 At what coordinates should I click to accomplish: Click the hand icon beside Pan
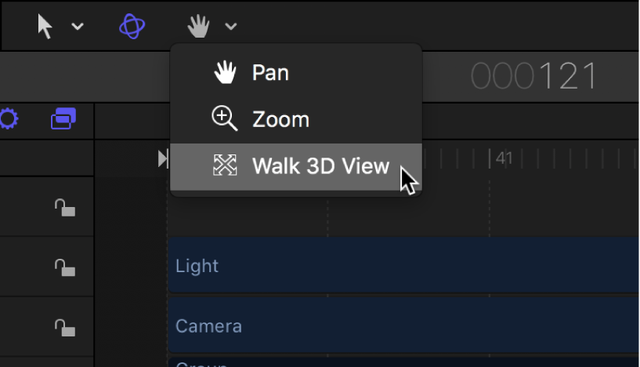(225, 73)
